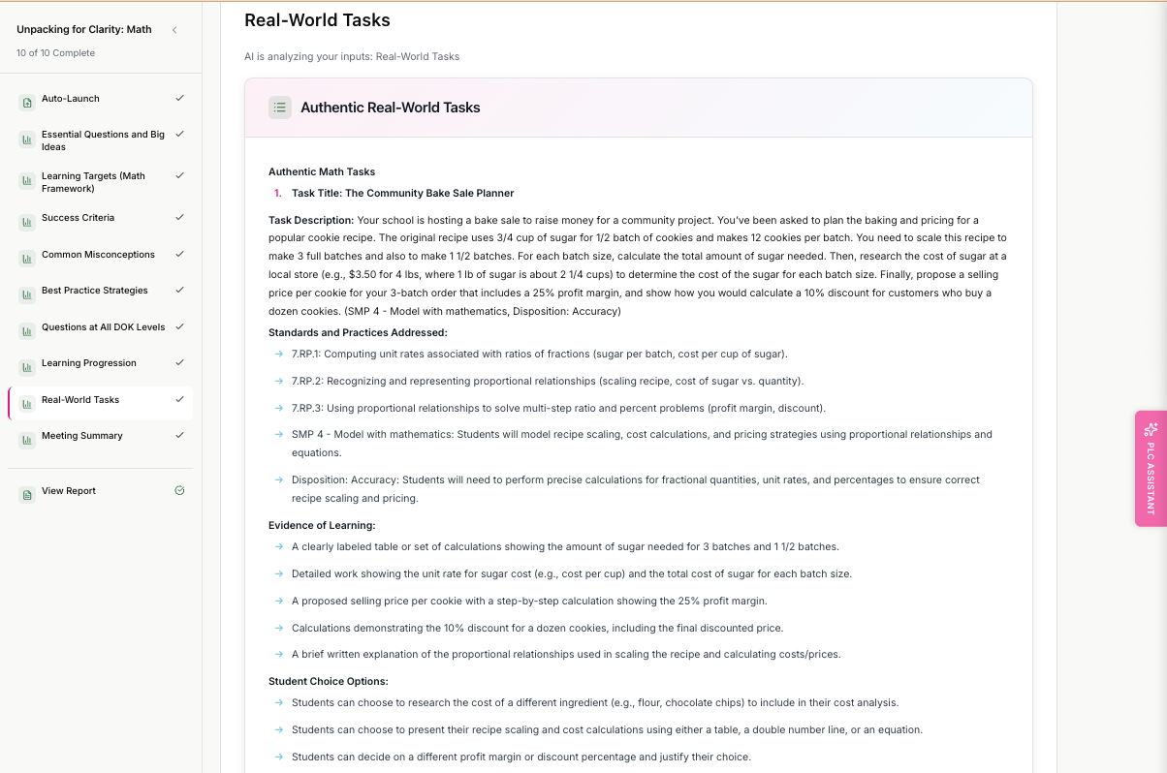The height and width of the screenshot is (773, 1167).
Task: Collapse the sidebar with the chevron arrow
Action: (x=174, y=30)
